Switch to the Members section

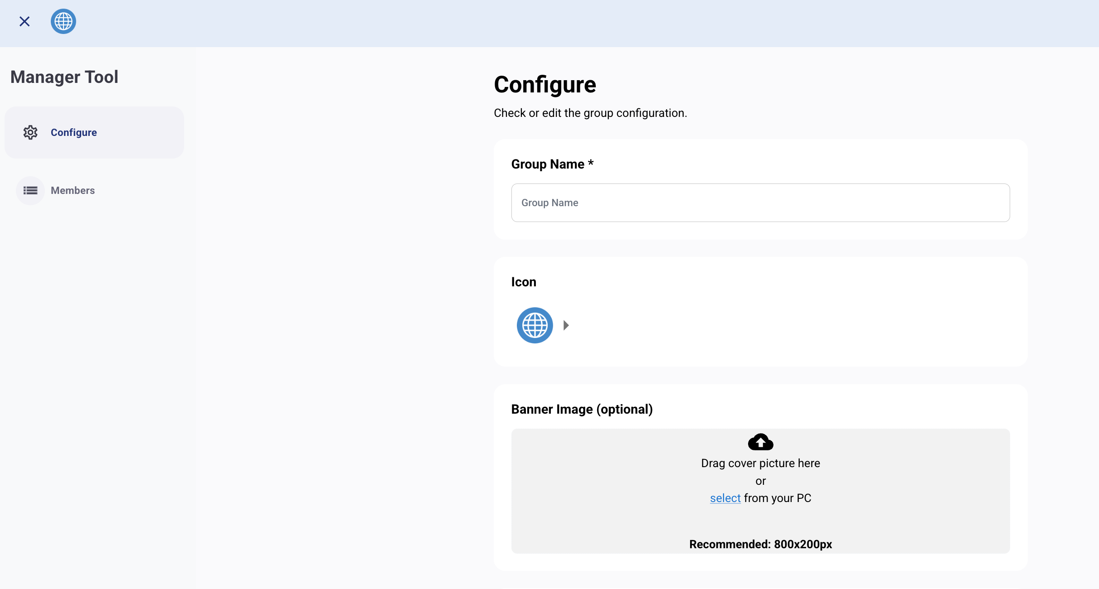73,190
